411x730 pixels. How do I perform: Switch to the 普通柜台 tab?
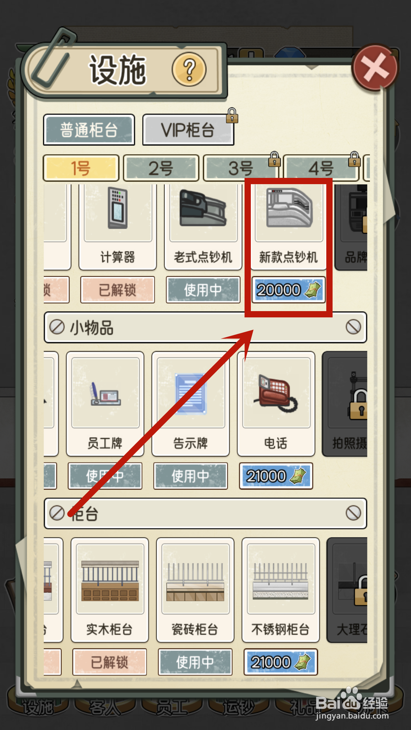tap(89, 130)
